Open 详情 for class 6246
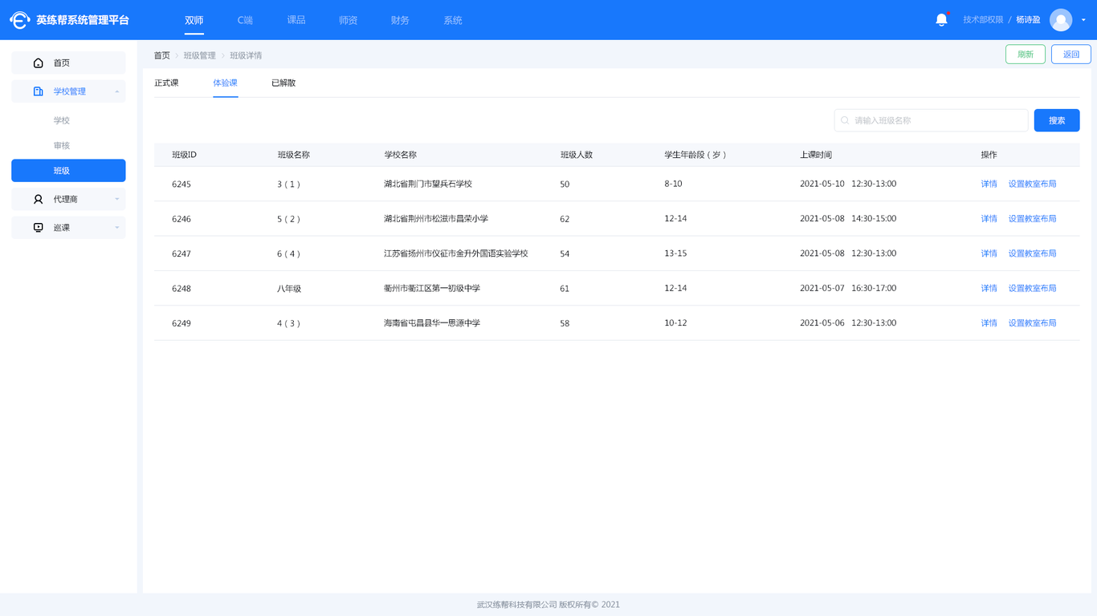Screen dimensions: 1097x616 (989, 219)
